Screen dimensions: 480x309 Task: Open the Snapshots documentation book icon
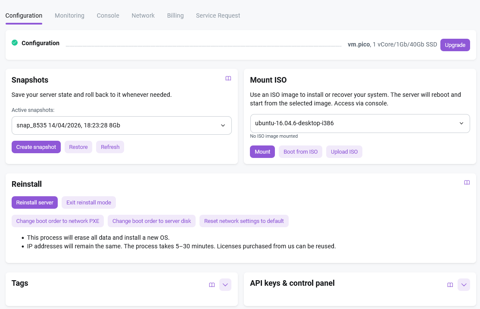pos(228,79)
